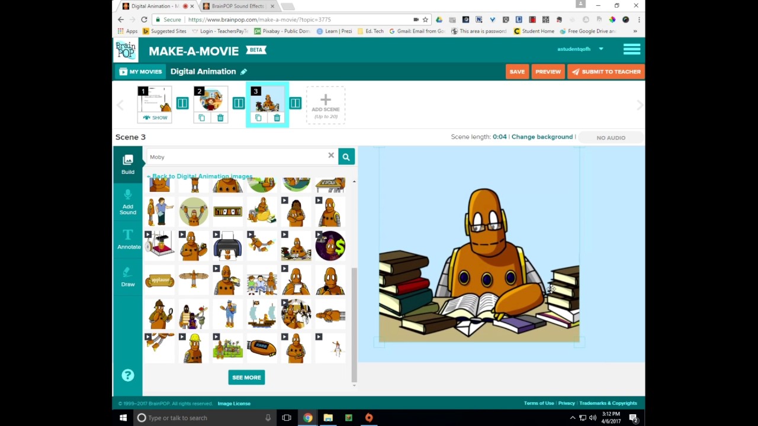The width and height of the screenshot is (758, 426).
Task: Open transition between scenes 2 and 3
Action: (239, 104)
